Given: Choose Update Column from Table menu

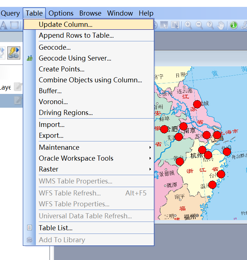Looking at the screenshot, I should coord(66,25).
